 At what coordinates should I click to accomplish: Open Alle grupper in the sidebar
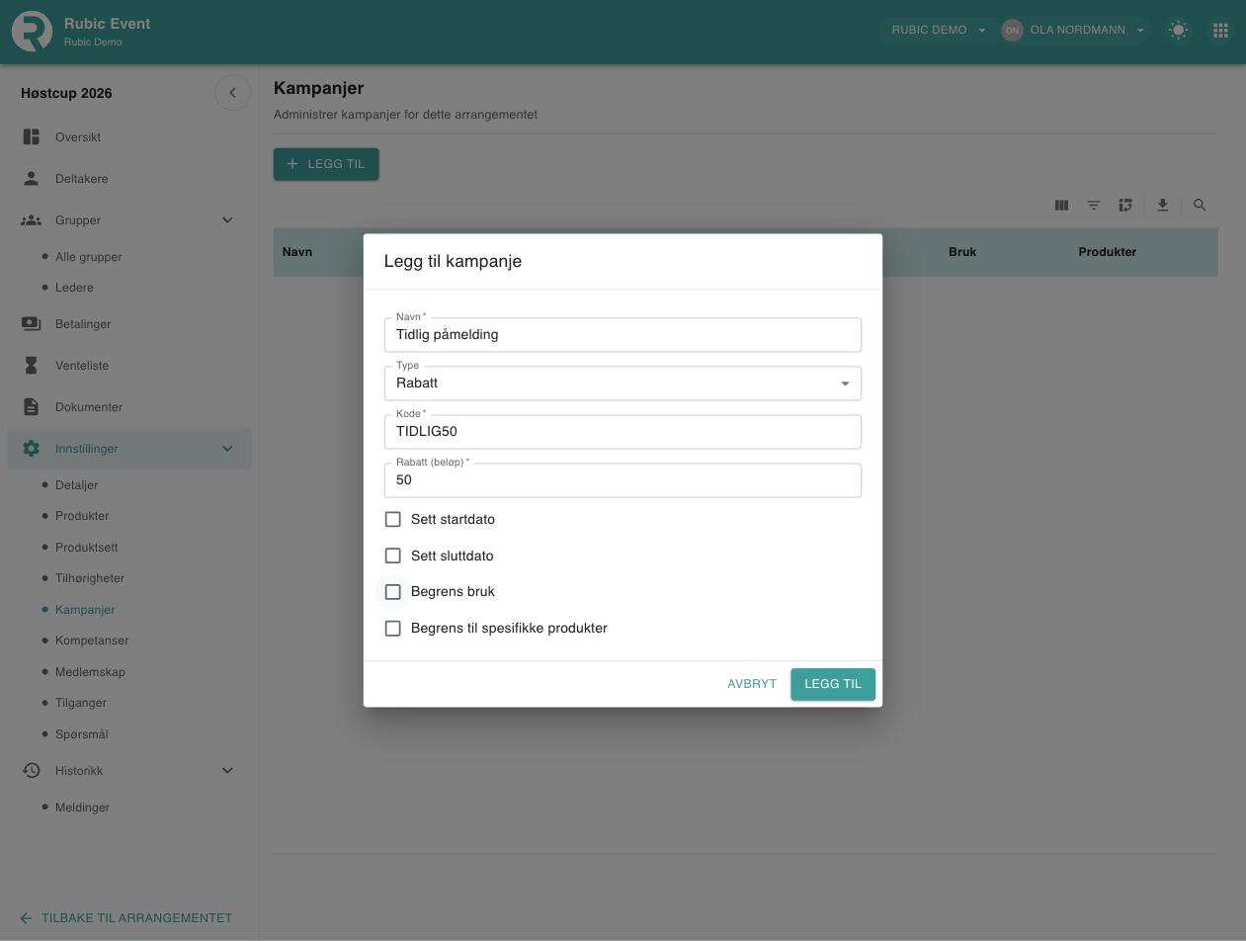coord(89,257)
